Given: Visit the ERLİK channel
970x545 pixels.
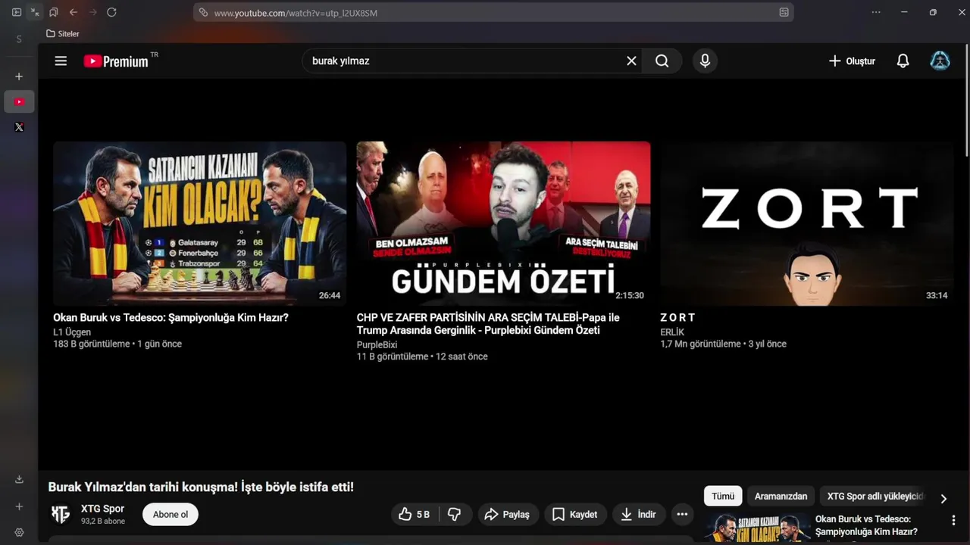Looking at the screenshot, I should [672, 332].
